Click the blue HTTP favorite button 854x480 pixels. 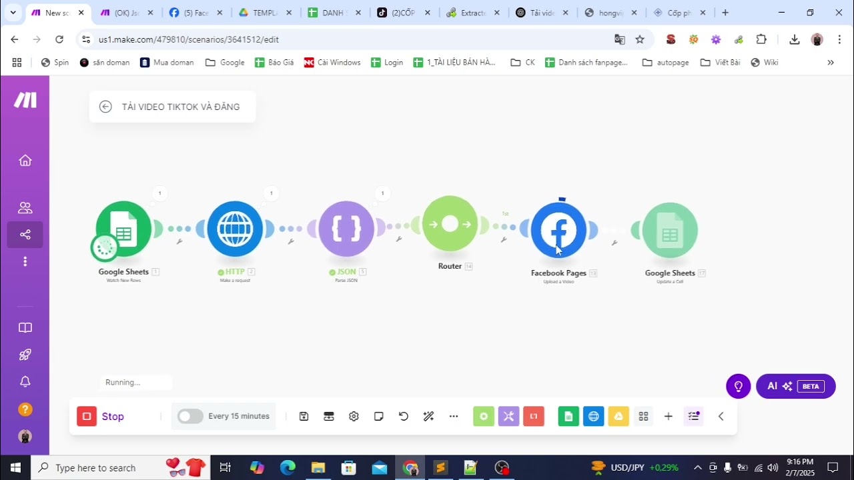(593, 416)
